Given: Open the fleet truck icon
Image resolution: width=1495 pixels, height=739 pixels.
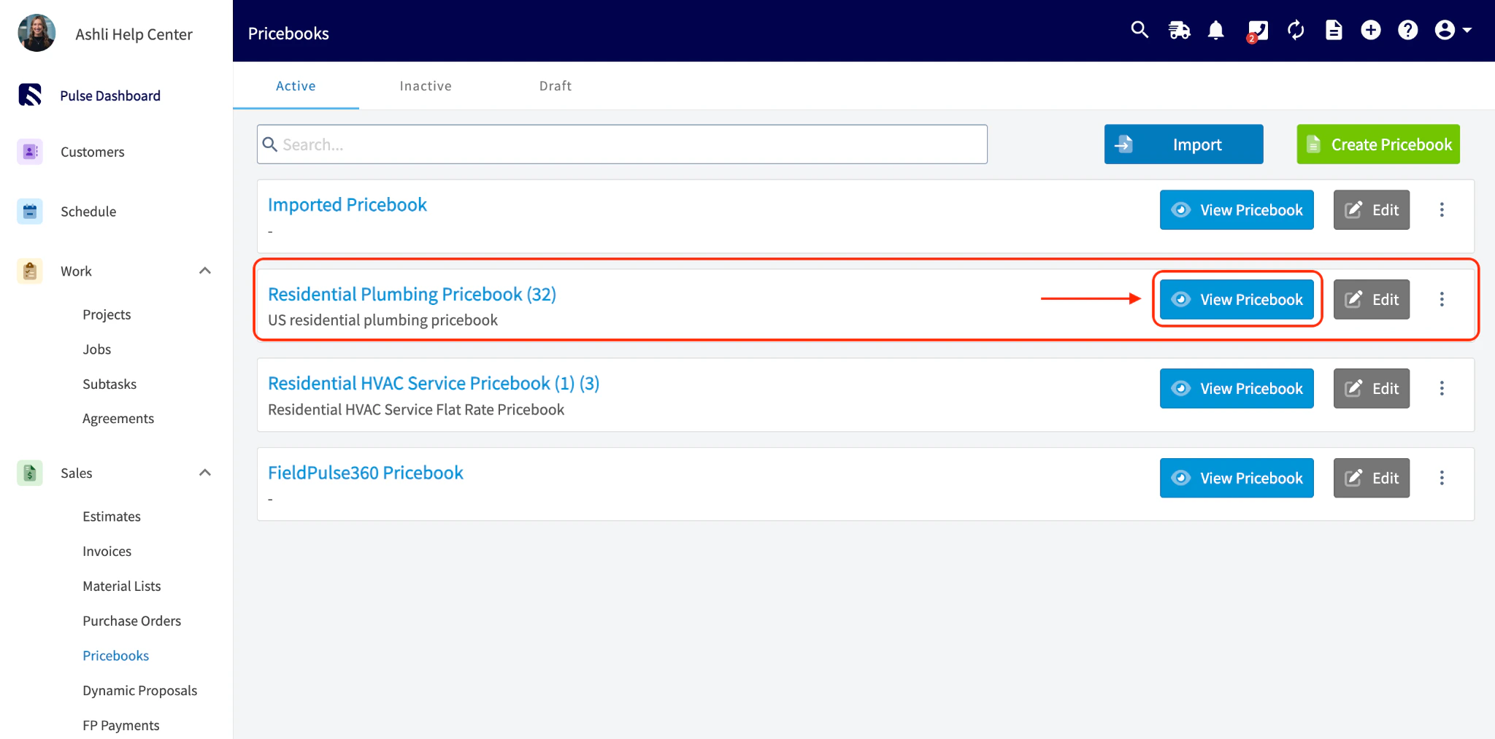Looking at the screenshot, I should pos(1179,30).
